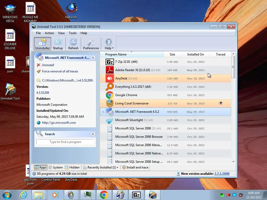Click the Uninstall Tool taskbar button
Image resolution: width=267 pixels, height=200 pixels.
153,195
